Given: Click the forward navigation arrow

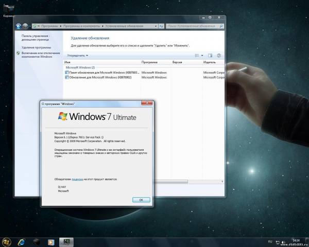Looking at the screenshot, I should coord(25,26).
